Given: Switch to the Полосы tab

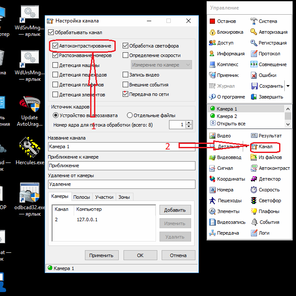Looking at the screenshot, I should tap(81, 197).
